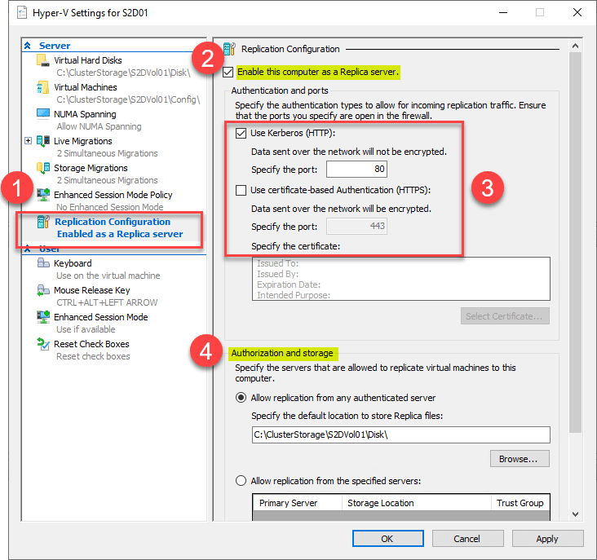The width and height of the screenshot is (597, 560).
Task: Select Allow replication from the specified servers
Action: [241, 481]
